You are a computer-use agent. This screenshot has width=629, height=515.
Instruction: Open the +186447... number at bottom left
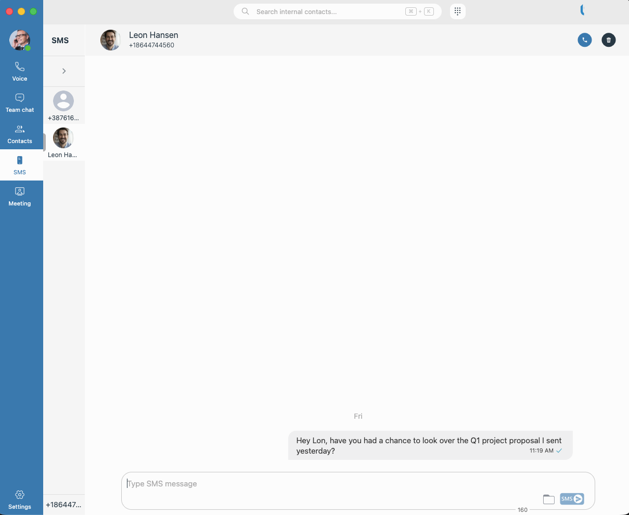point(62,504)
